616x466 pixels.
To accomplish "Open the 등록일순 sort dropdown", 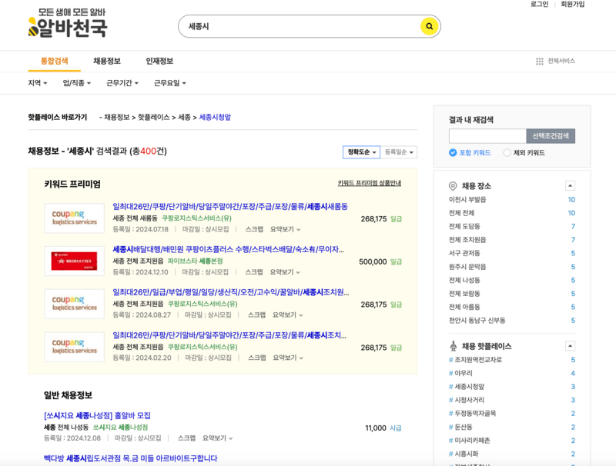I will pyautogui.click(x=398, y=152).
